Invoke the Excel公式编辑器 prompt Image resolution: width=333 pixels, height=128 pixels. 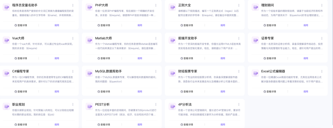click(x=306, y=92)
